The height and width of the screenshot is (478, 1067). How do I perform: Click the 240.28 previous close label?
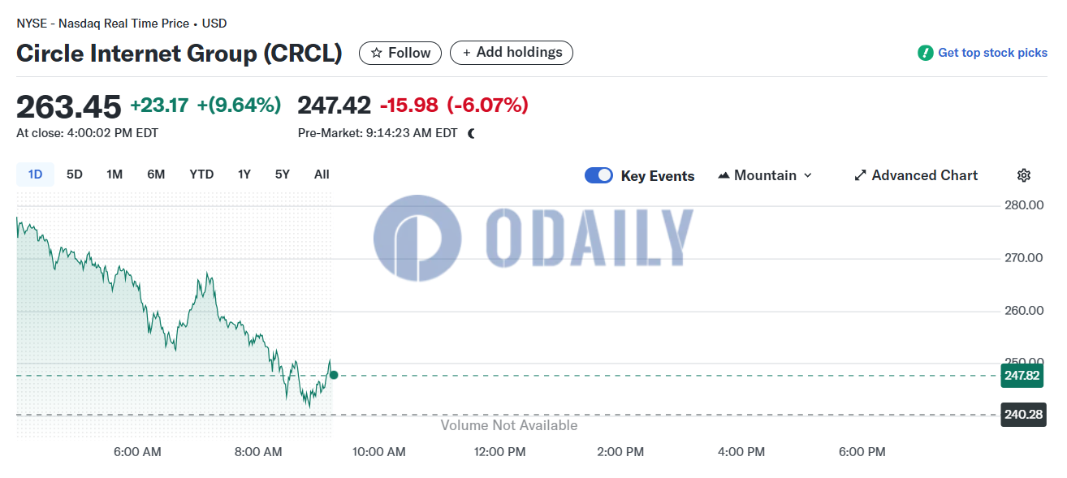[x=1023, y=415]
